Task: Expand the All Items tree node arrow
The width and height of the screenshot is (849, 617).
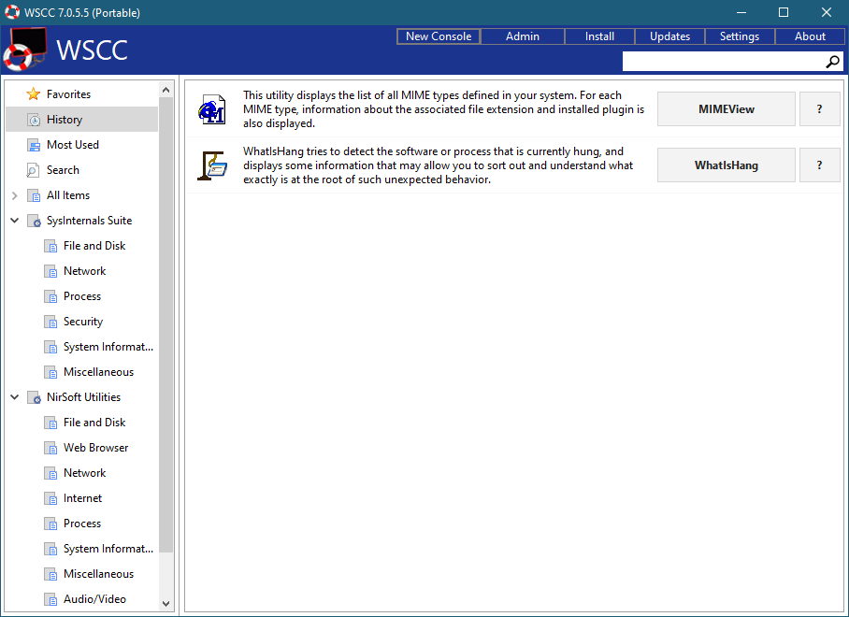Action: click(x=15, y=195)
